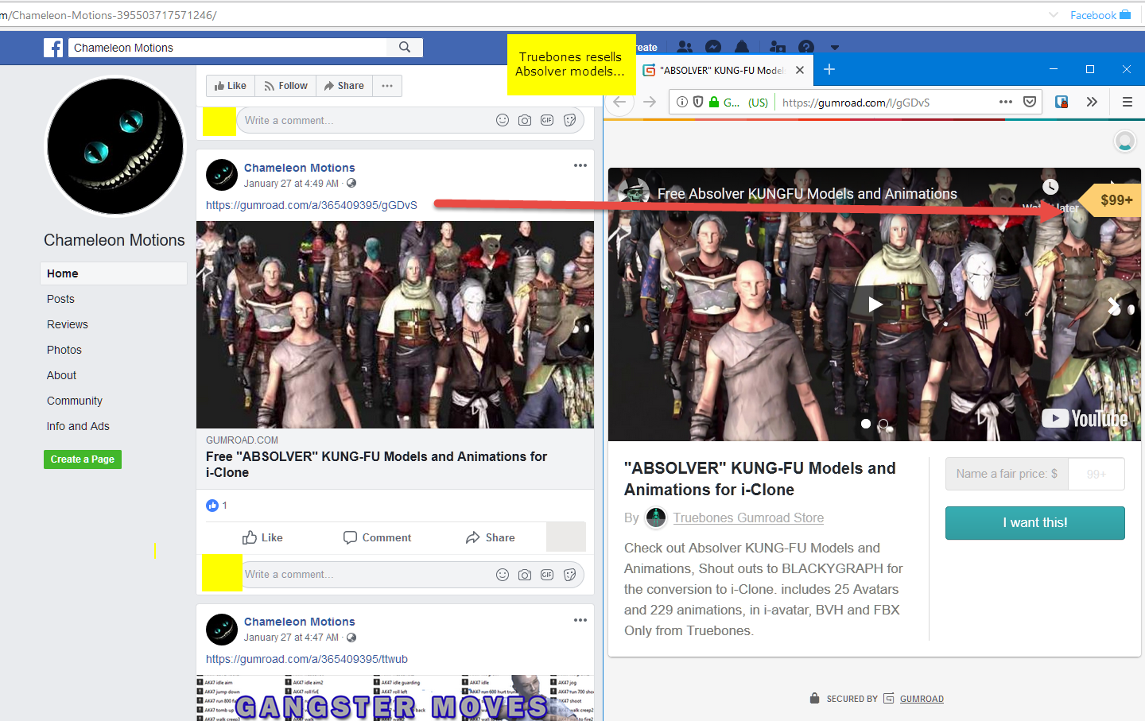
Task: Open Info and Ads in sidebar
Action: pos(78,426)
